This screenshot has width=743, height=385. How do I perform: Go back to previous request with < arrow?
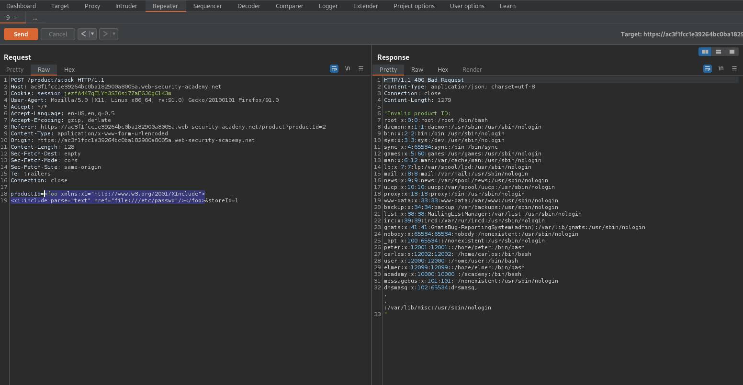click(83, 34)
